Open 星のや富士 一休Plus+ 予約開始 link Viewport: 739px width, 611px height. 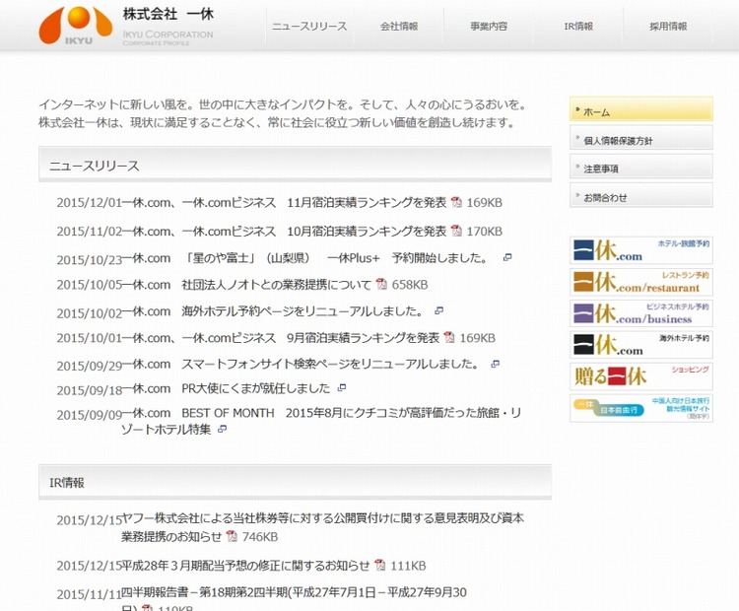(x=304, y=258)
